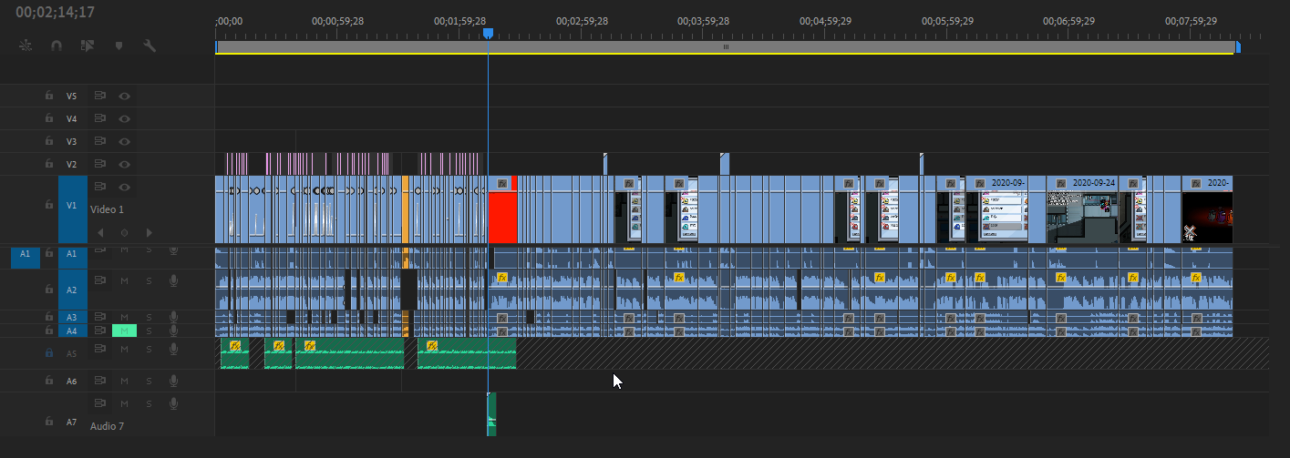
Task: Go to next keyframe on Video 1
Action: click(149, 232)
